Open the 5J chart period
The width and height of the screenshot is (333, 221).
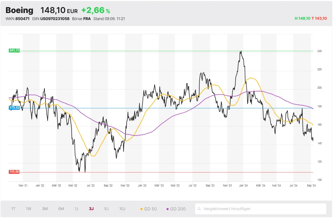[x=107, y=209]
